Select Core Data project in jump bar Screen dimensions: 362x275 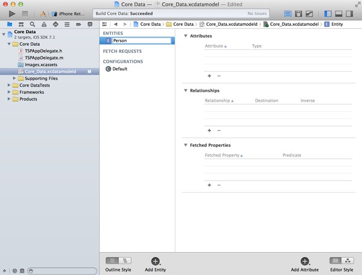147,24
